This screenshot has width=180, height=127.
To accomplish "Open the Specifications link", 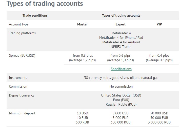I will click(x=121, y=69).
